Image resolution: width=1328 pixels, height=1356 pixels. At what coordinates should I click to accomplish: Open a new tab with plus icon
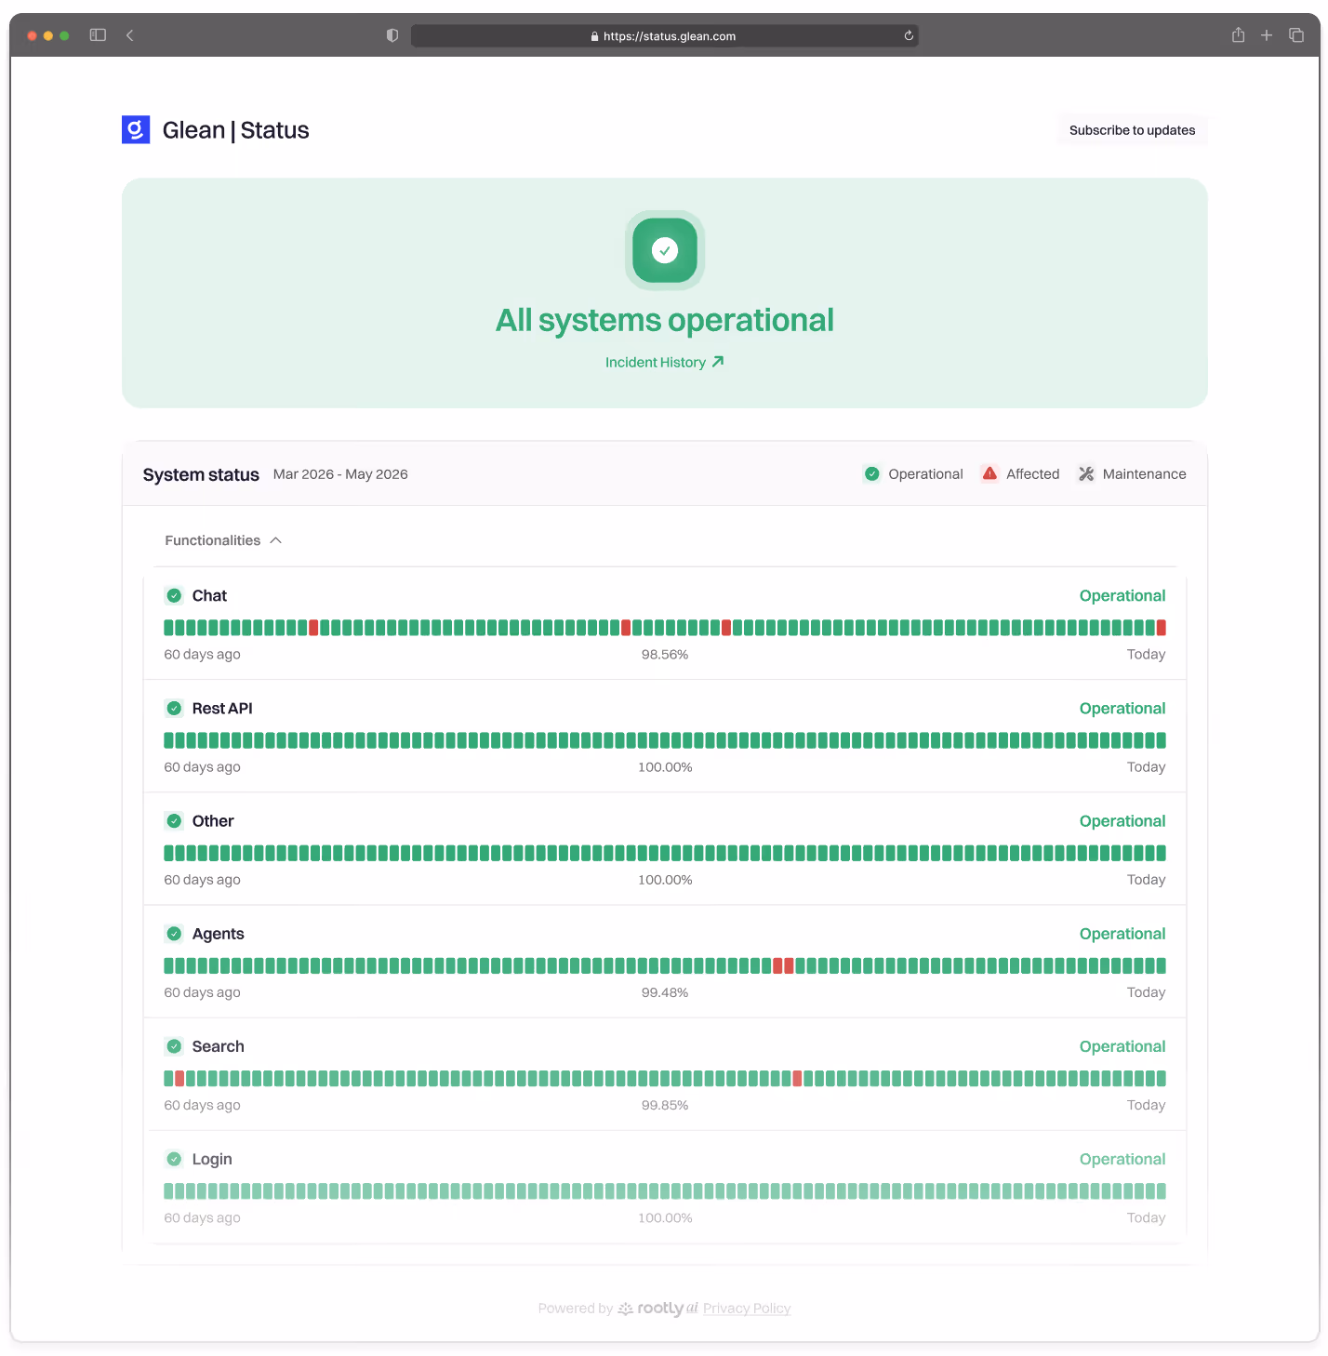pos(1267,35)
